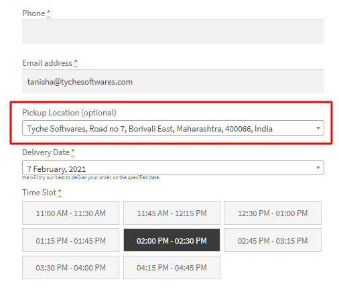Select the 12:30 PM - 01:00 PM time slot
Viewport: 339px width, 294px height.
point(273,213)
